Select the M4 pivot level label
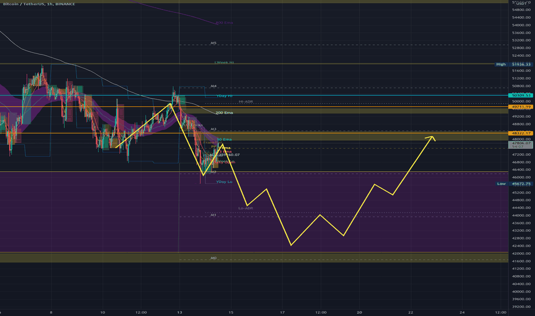535x316 pixels. pyautogui.click(x=213, y=86)
